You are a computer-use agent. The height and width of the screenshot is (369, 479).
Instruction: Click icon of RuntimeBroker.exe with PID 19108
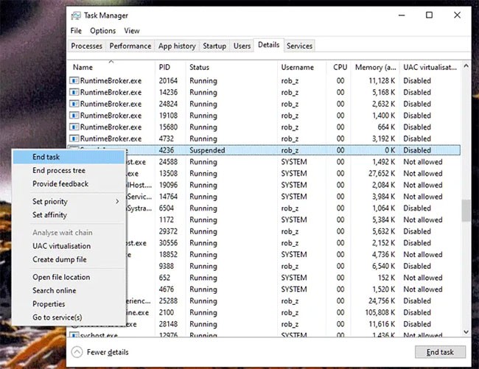tap(74, 116)
